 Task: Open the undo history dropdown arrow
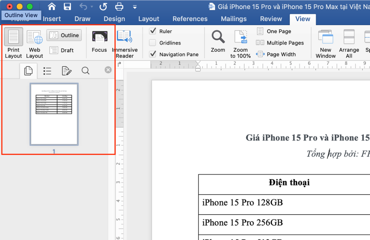pos(92,7)
